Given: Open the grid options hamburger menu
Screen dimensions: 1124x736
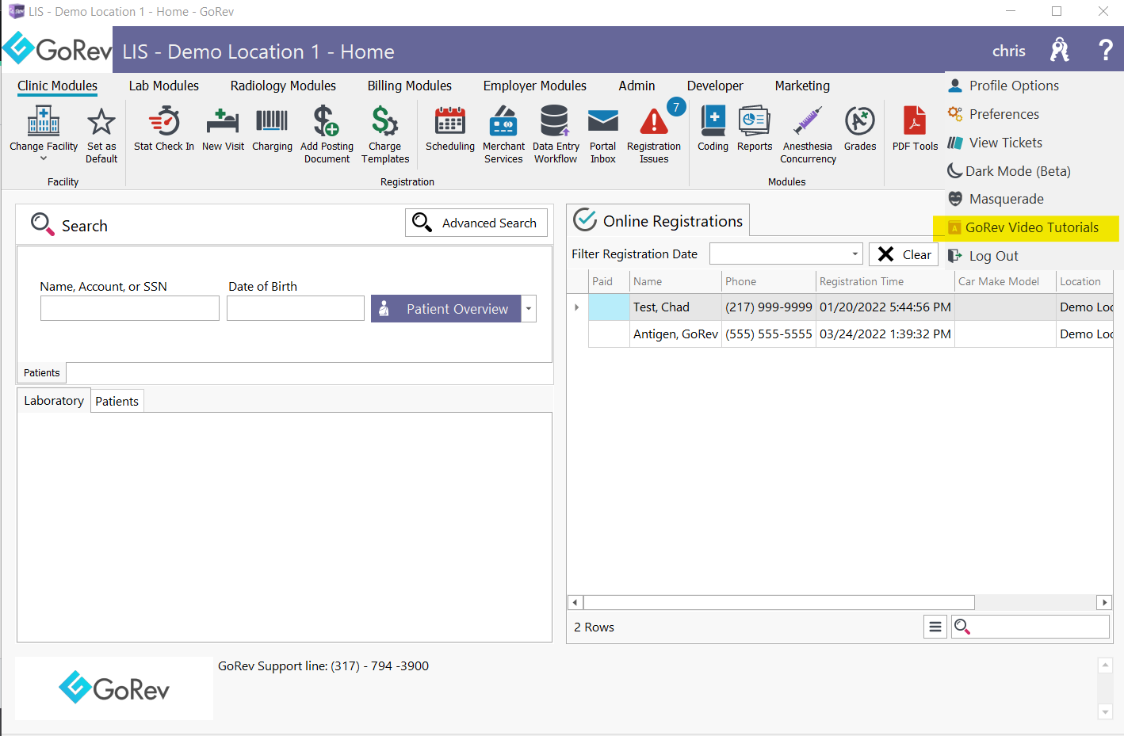Looking at the screenshot, I should 935,627.
